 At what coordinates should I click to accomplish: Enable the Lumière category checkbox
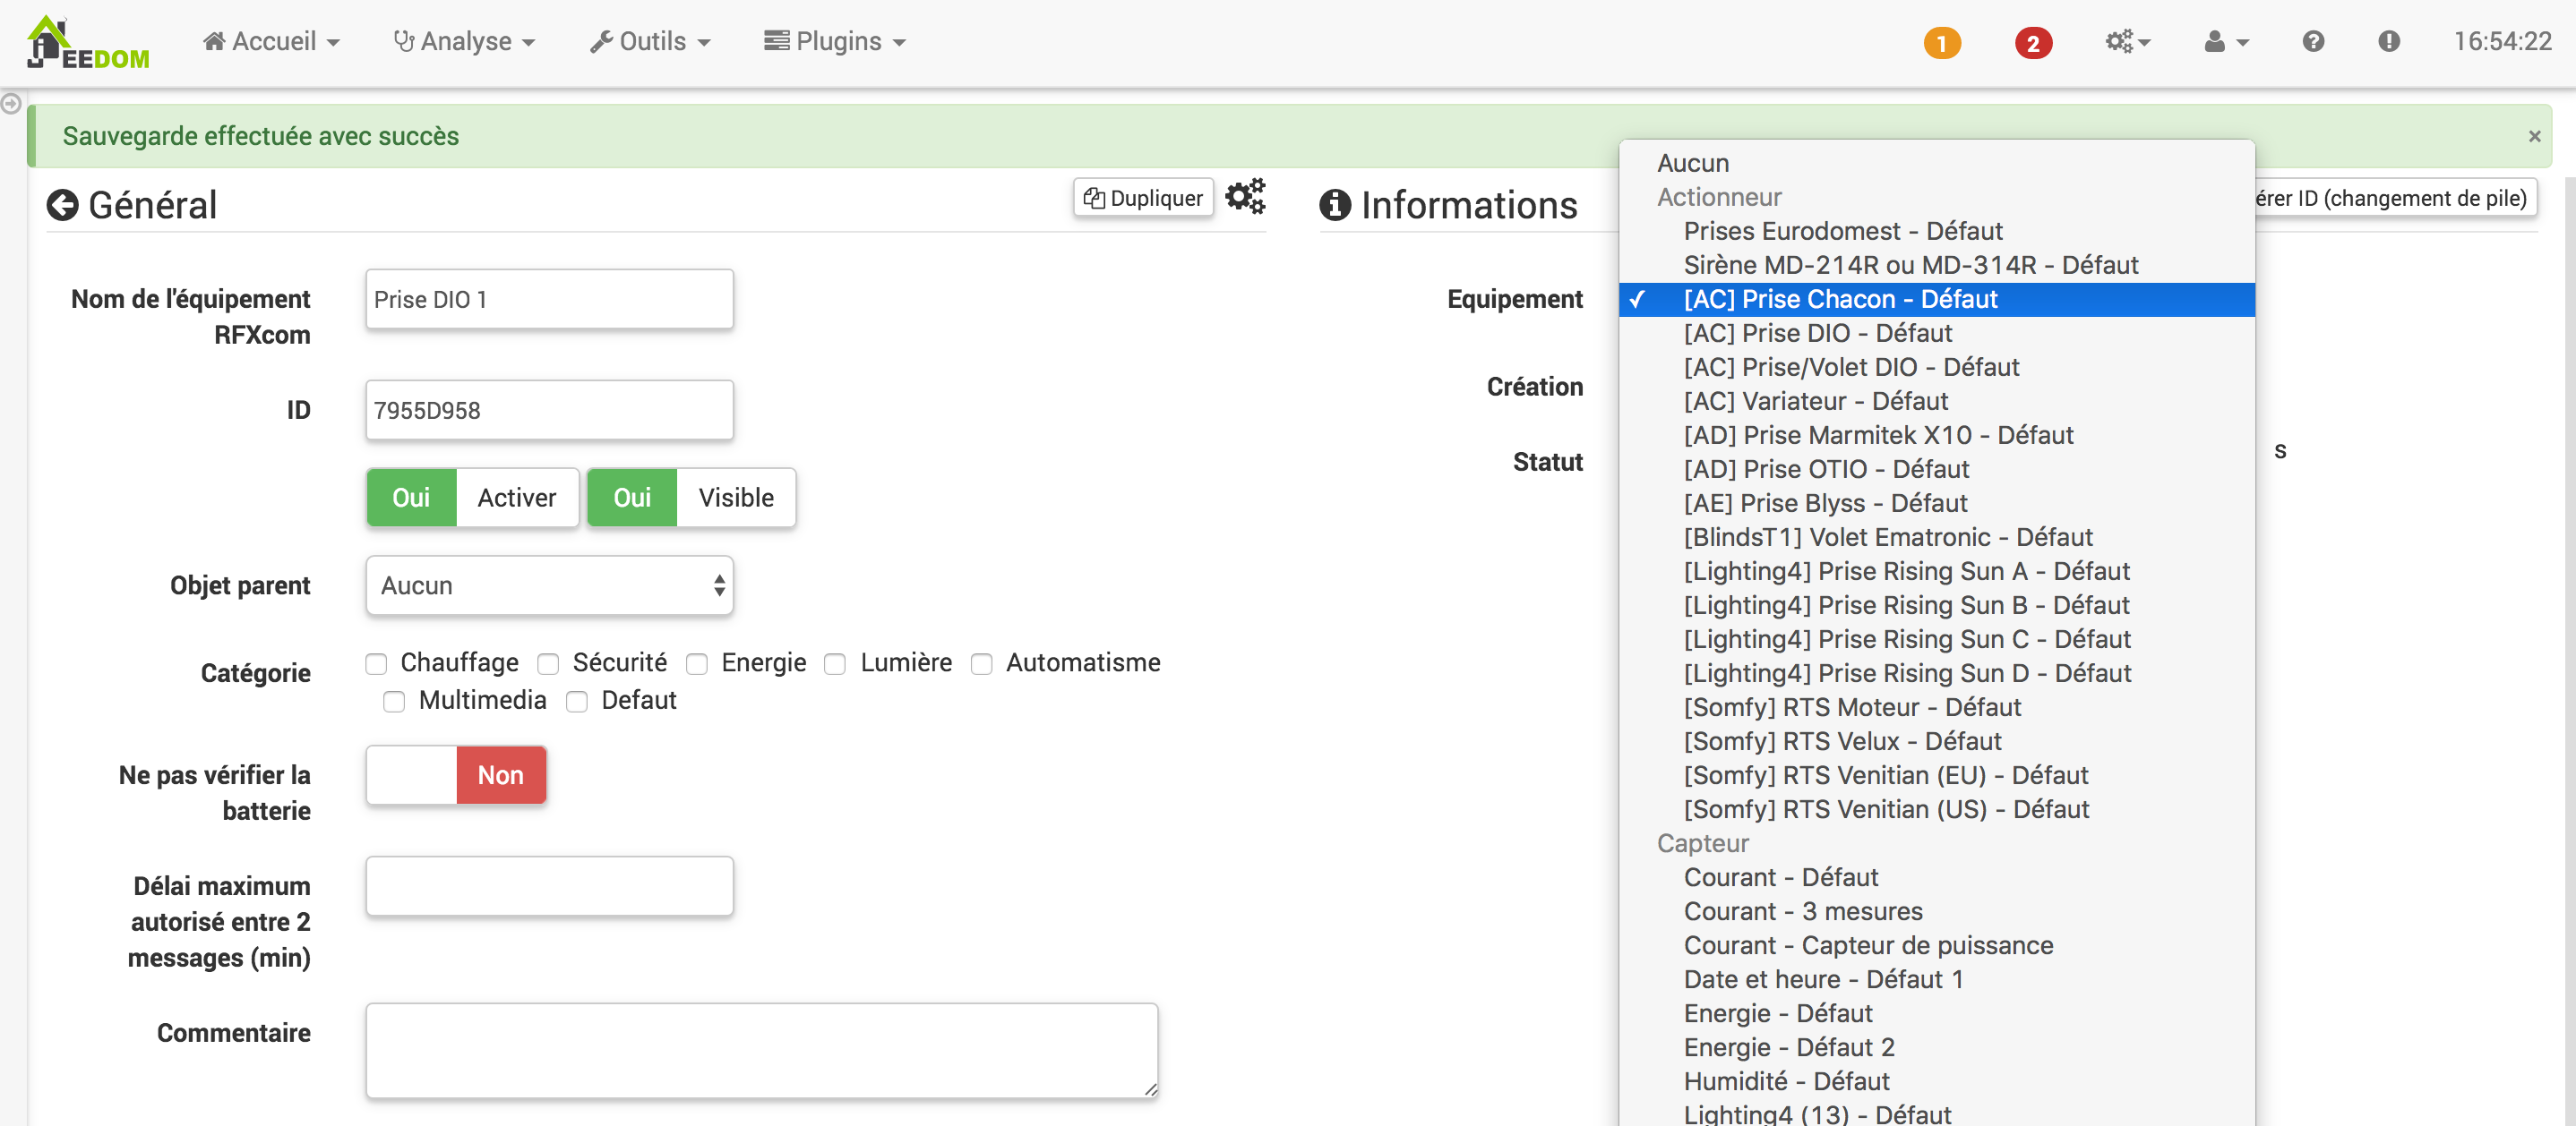point(835,663)
